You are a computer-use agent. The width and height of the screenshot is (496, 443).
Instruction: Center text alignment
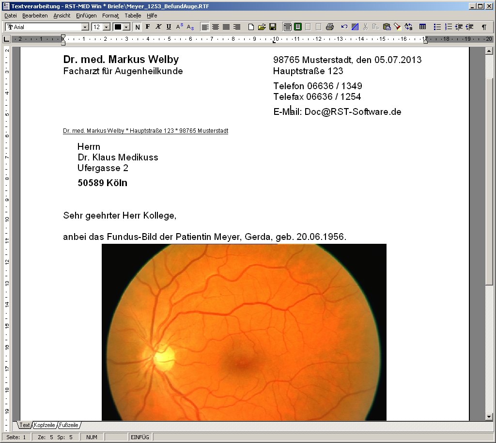216,27
